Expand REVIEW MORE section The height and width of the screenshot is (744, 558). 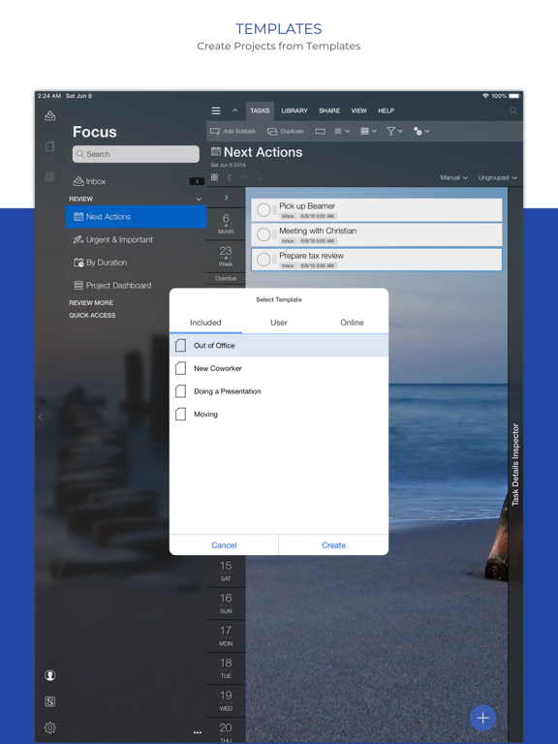point(91,302)
